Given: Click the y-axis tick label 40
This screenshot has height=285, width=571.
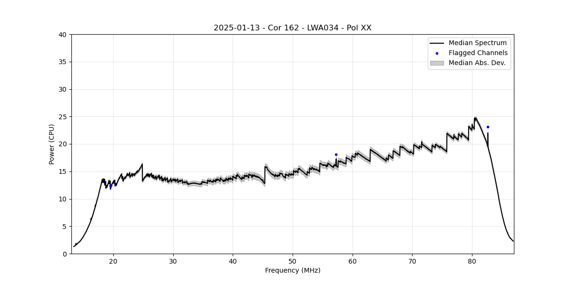Looking at the screenshot, I should point(63,35).
